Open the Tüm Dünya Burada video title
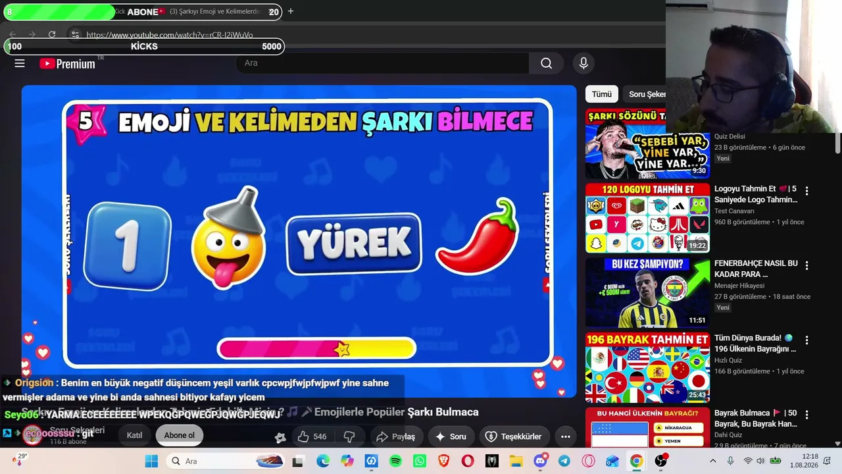This screenshot has height=474, width=842. (x=755, y=343)
